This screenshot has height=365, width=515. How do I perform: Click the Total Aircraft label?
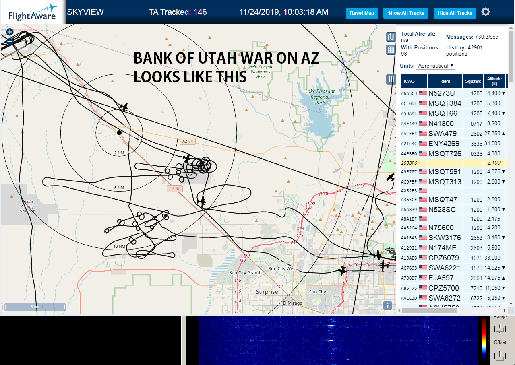[418, 34]
